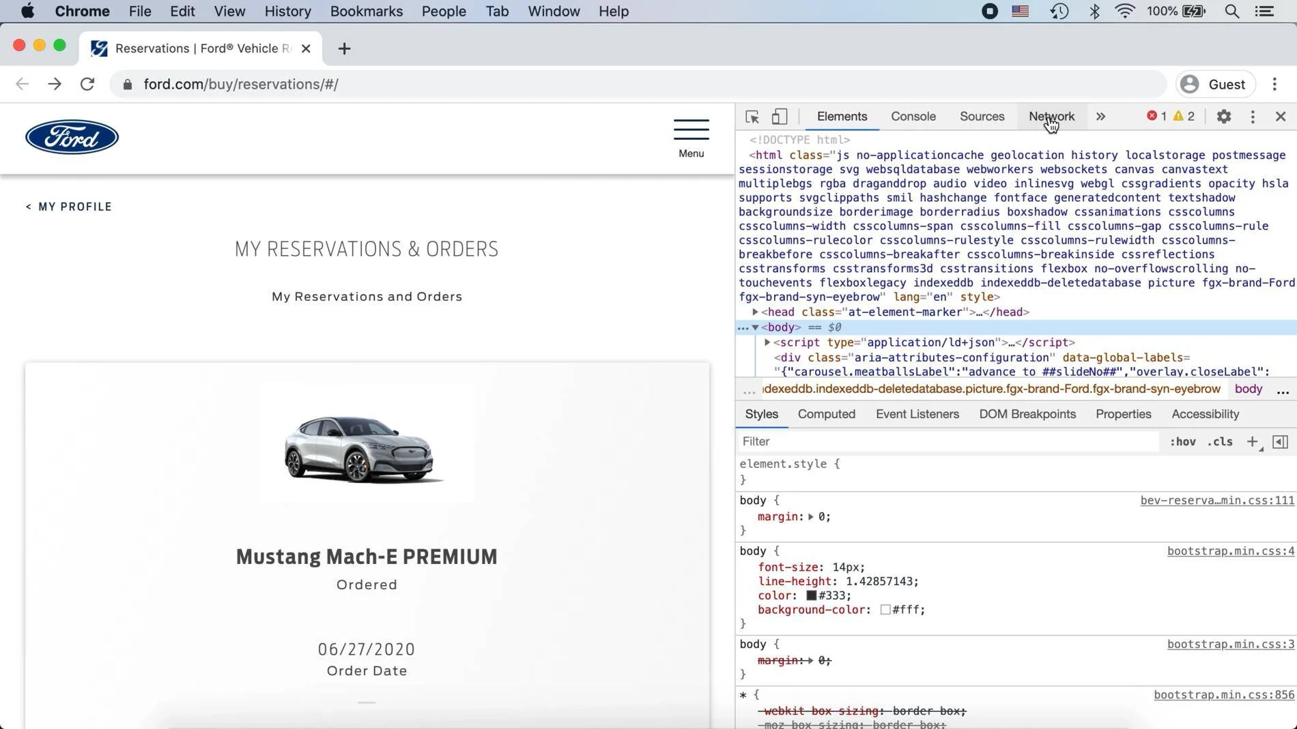Toggle the computed styles sidebar icon
The image size is (1297, 729).
point(1280,442)
